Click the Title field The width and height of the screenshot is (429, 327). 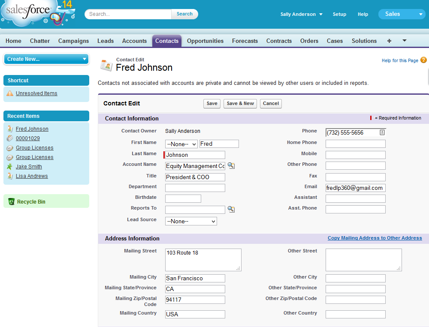[x=195, y=177]
